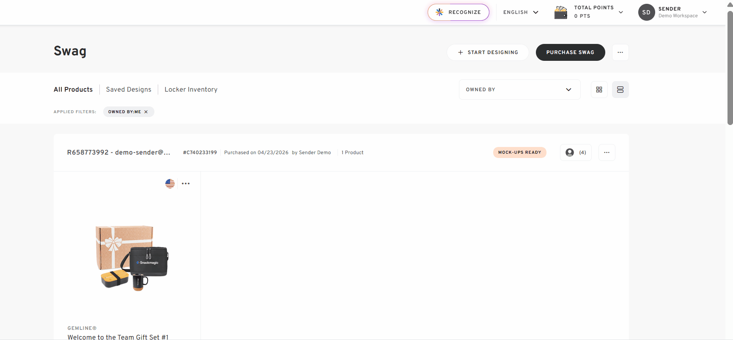The width and height of the screenshot is (733, 340).
Task: Switch to Locker Inventory tab
Action: pos(191,90)
